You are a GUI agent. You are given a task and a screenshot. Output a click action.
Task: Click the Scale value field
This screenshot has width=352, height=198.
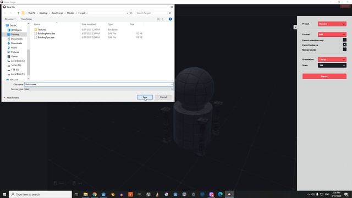point(332,65)
